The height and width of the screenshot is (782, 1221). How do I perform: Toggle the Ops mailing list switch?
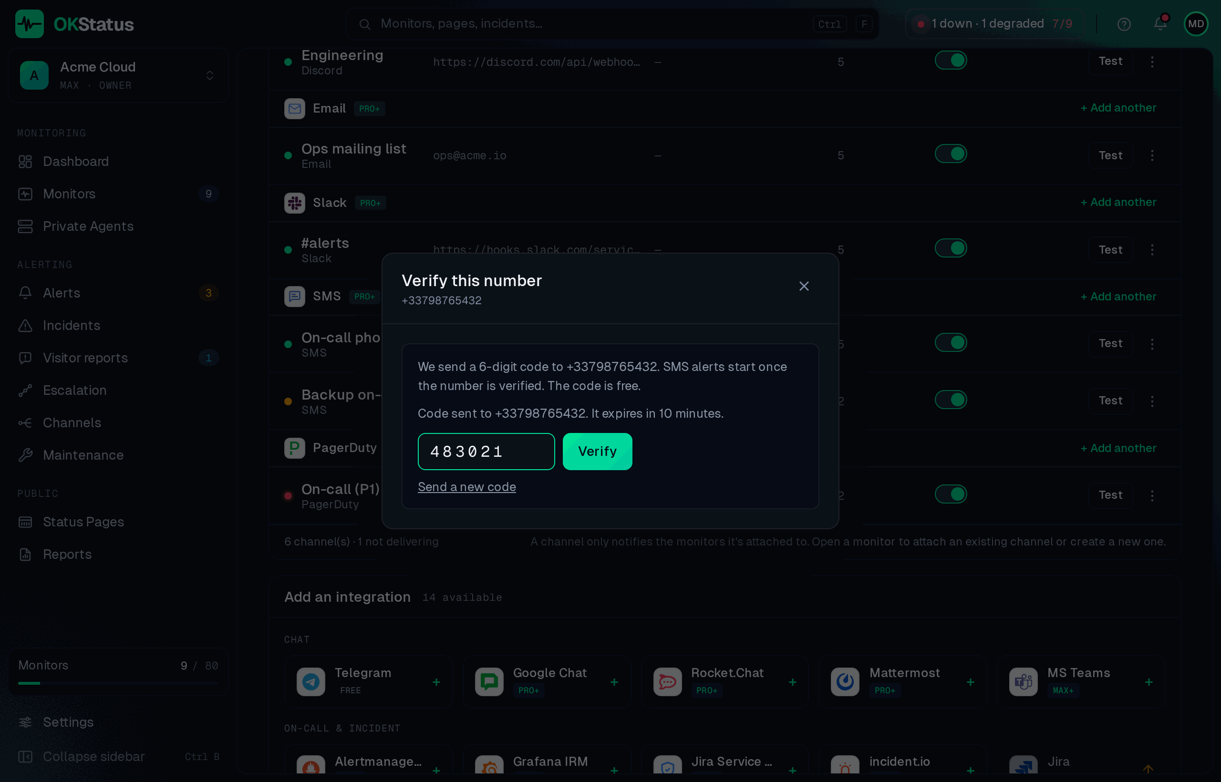[x=951, y=154]
